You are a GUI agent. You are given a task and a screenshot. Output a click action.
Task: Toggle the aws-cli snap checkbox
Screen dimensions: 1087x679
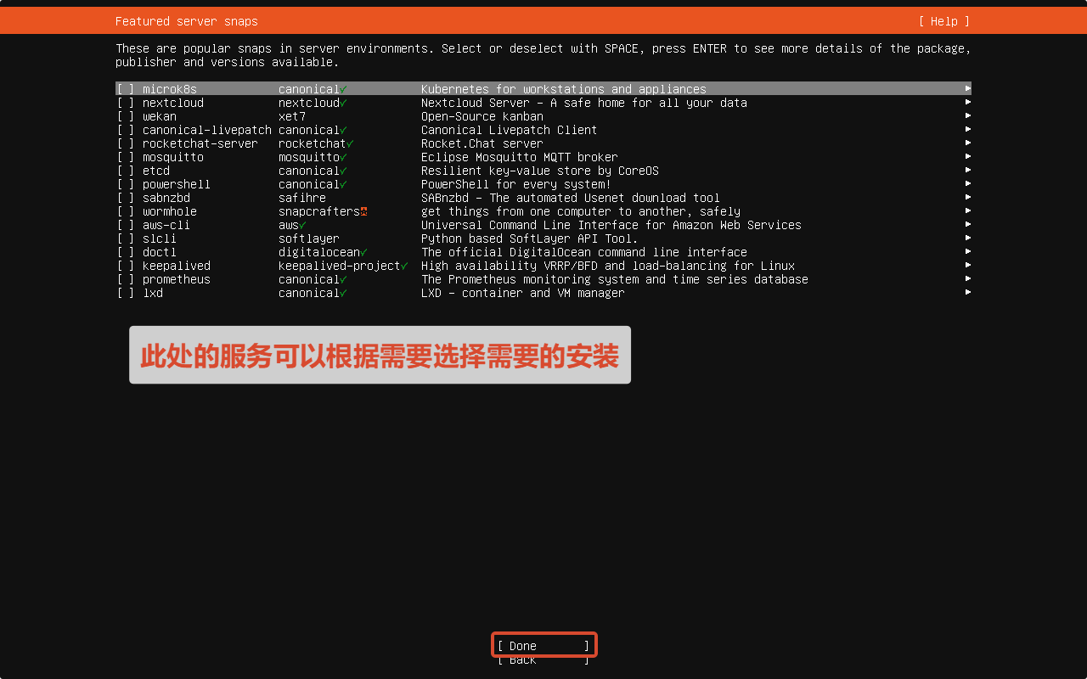(x=126, y=225)
